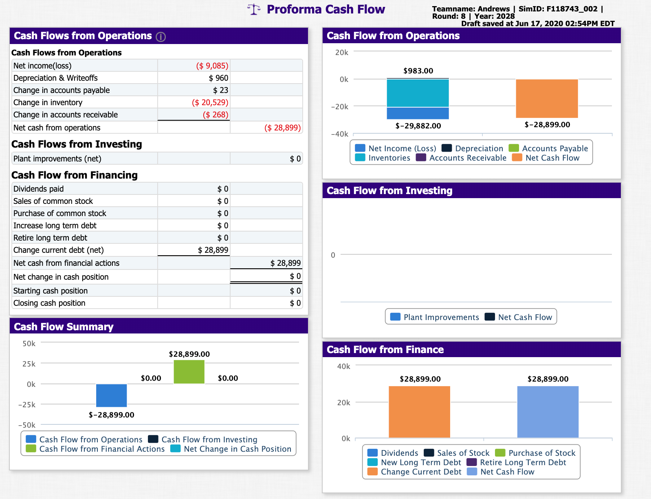The width and height of the screenshot is (651, 499).
Task: Click the Starting cash position value $ 0
Action: click(295, 291)
